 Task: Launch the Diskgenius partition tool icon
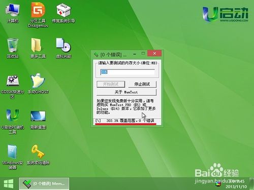click(x=38, y=15)
